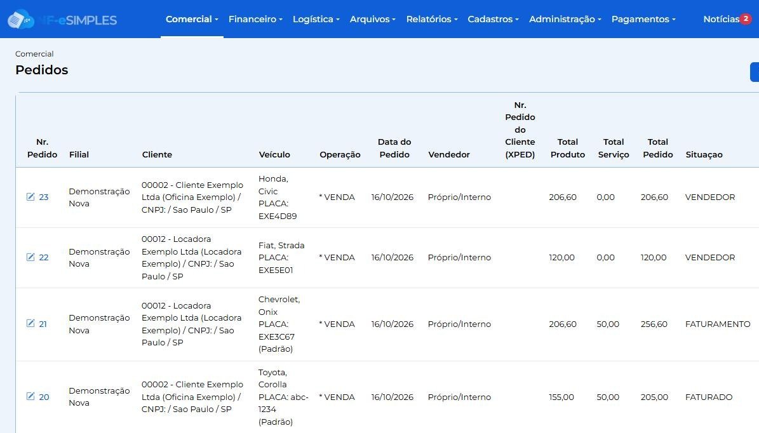Click the Cliente column header
Screen dimensions: 759x433
point(157,154)
